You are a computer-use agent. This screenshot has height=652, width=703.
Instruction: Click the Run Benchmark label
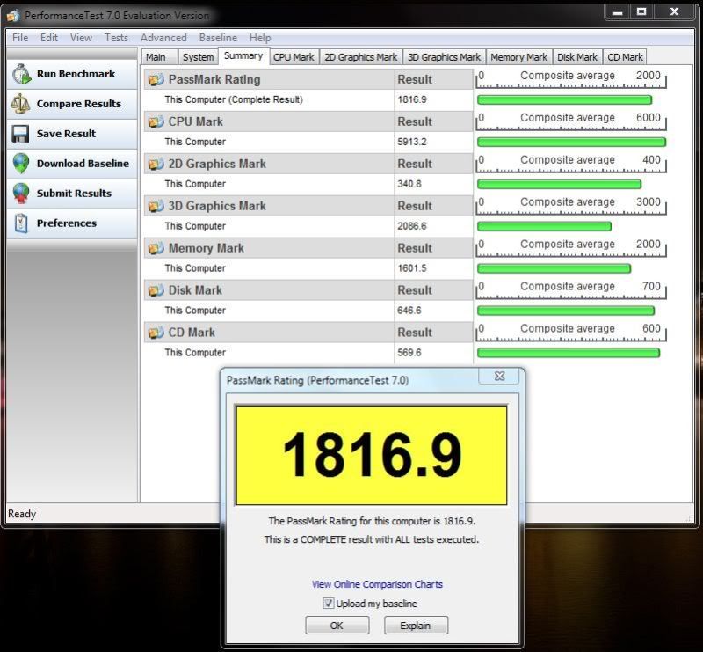(x=76, y=74)
